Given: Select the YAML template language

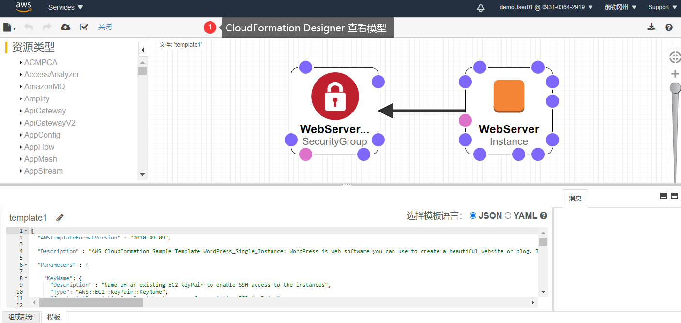Looking at the screenshot, I should 508,216.
